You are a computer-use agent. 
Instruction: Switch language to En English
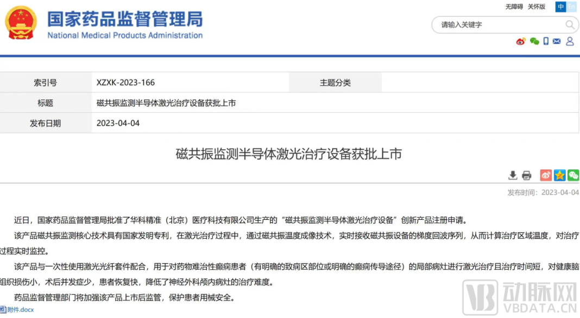pos(571,7)
